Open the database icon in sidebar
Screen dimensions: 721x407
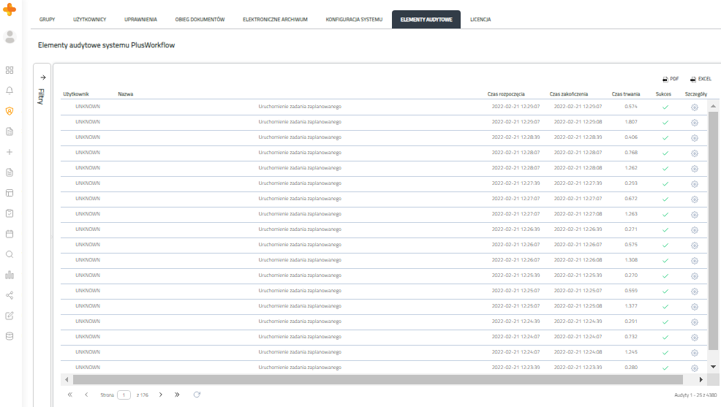tap(10, 336)
